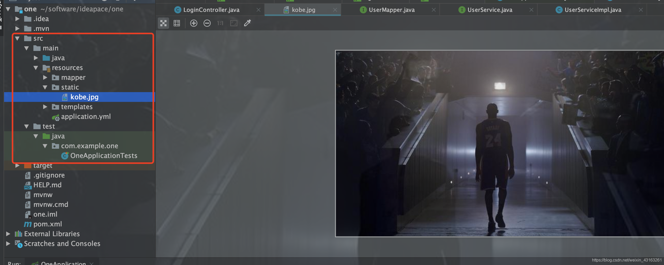
Task: Open the UserServiceImpl.java tab
Action: pos(593,10)
